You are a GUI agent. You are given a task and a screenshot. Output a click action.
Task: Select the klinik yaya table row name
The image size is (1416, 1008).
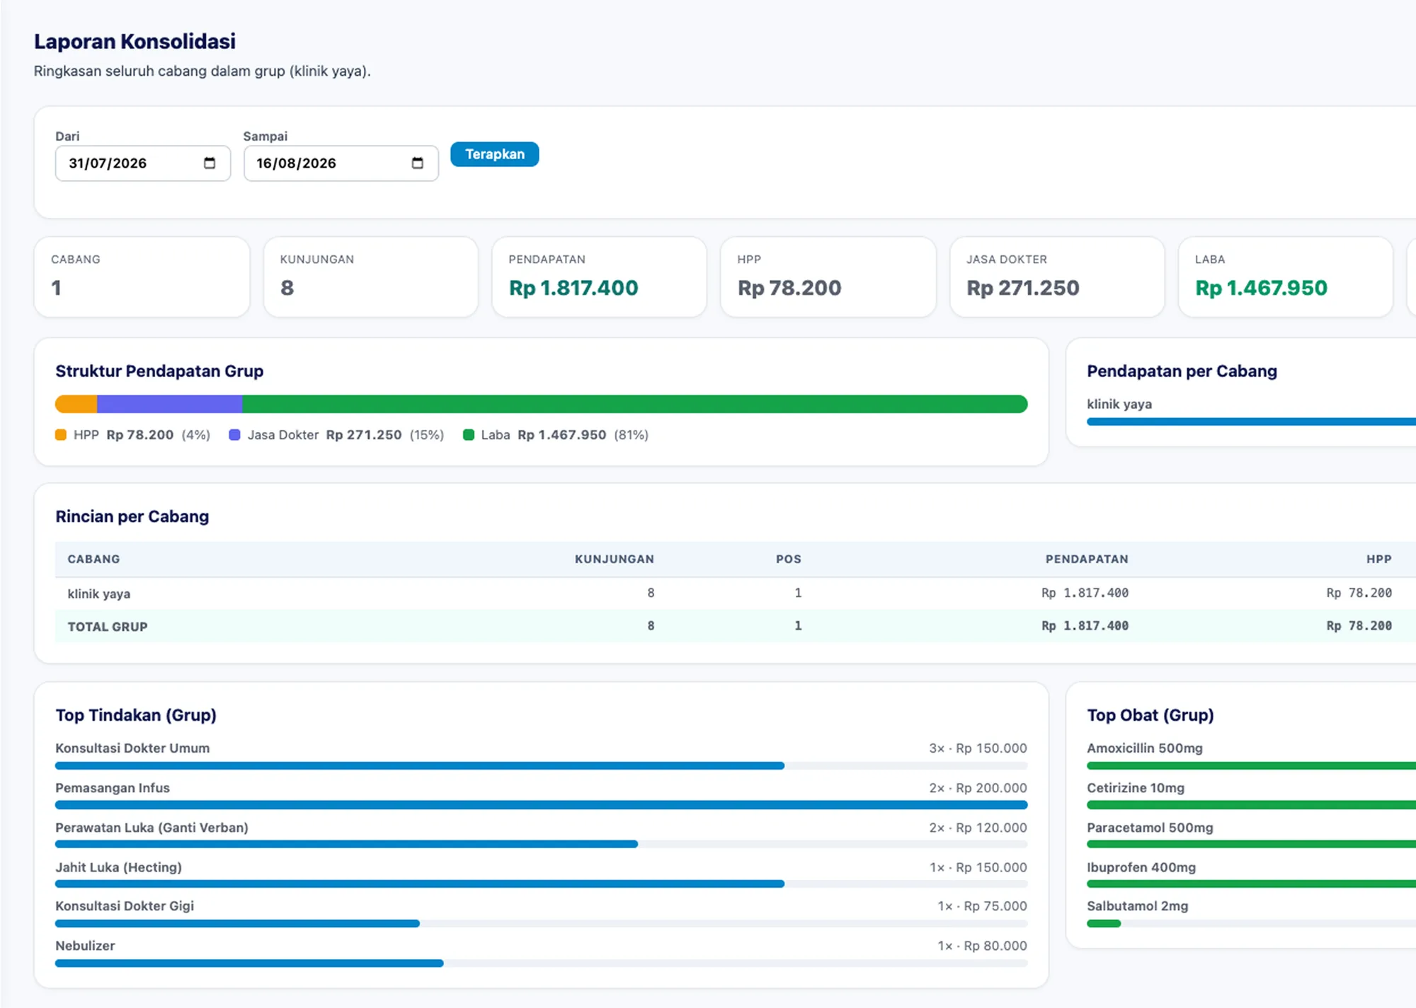click(x=99, y=593)
